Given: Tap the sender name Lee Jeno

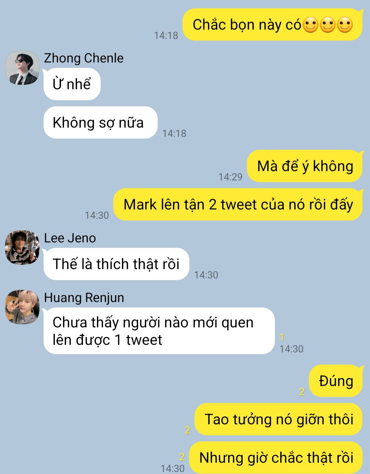Looking at the screenshot, I should tap(70, 238).
